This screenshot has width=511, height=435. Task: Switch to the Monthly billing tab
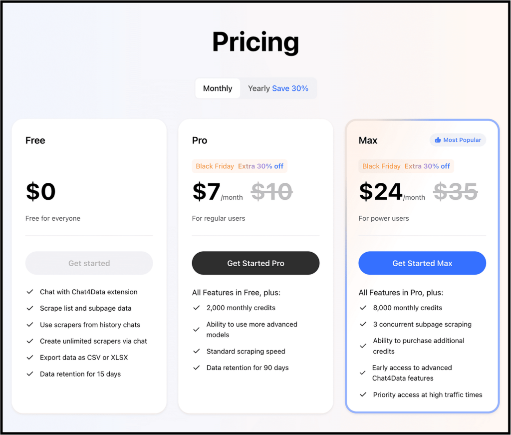coord(218,88)
